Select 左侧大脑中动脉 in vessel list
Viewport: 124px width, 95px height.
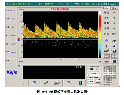click(110, 71)
